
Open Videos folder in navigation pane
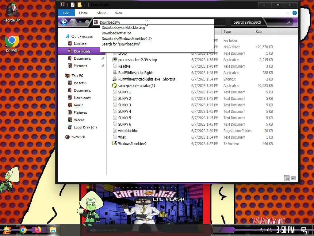(x=79, y=120)
